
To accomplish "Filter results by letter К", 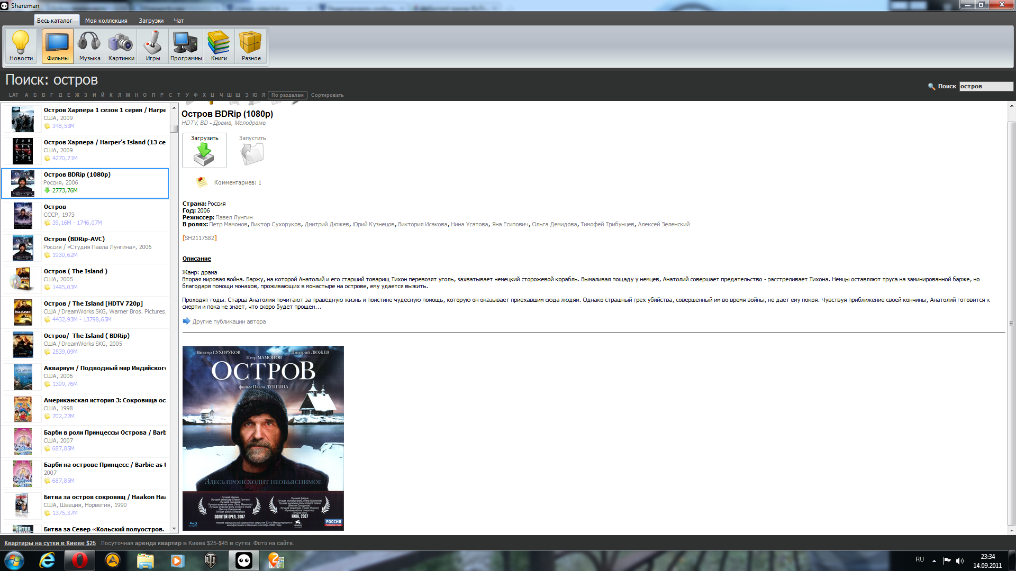I will click(111, 95).
